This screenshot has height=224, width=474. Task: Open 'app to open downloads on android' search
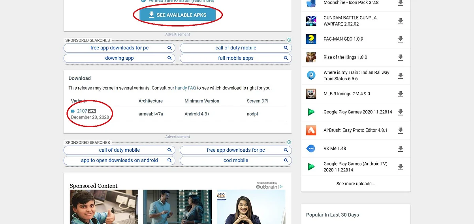(119, 160)
